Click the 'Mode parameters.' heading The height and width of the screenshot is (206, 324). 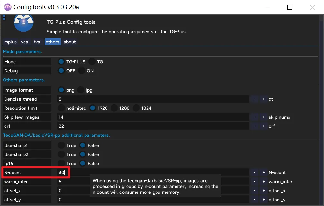point(22,51)
